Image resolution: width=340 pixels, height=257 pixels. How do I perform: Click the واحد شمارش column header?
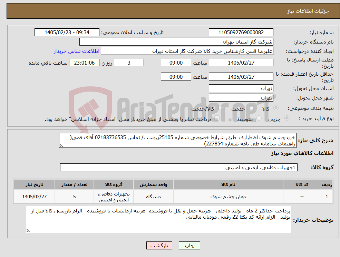point(153,184)
